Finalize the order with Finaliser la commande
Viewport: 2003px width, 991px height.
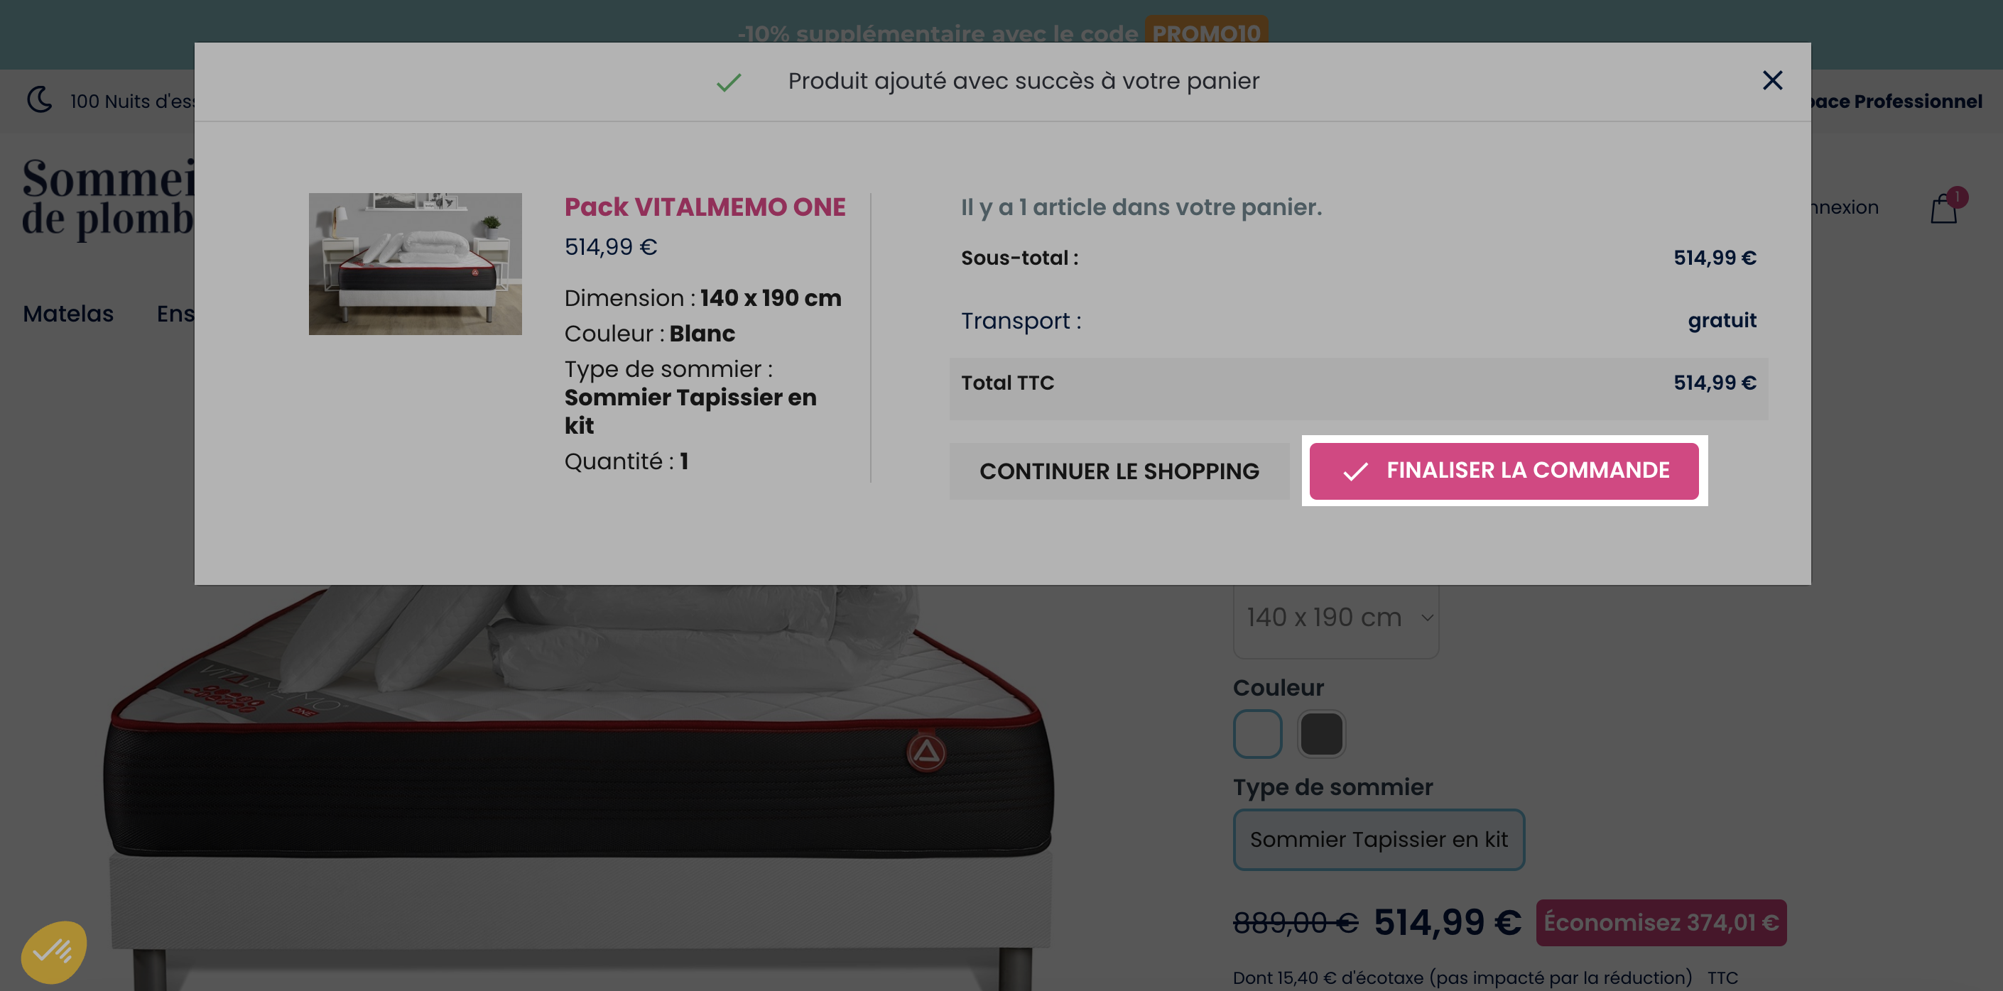tap(1504, 471)
